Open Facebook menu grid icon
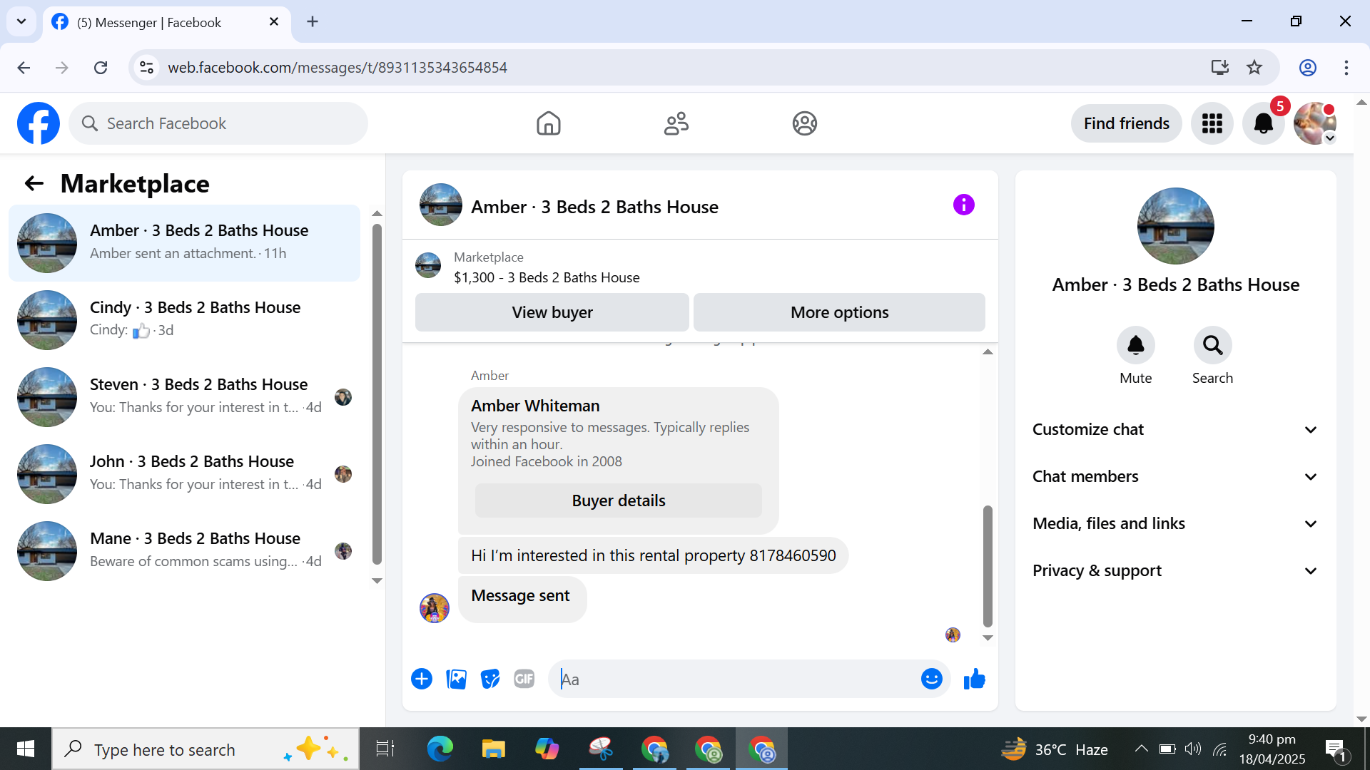Image resolution: width=1370 pixels, height=770 pixels. 1212,123
